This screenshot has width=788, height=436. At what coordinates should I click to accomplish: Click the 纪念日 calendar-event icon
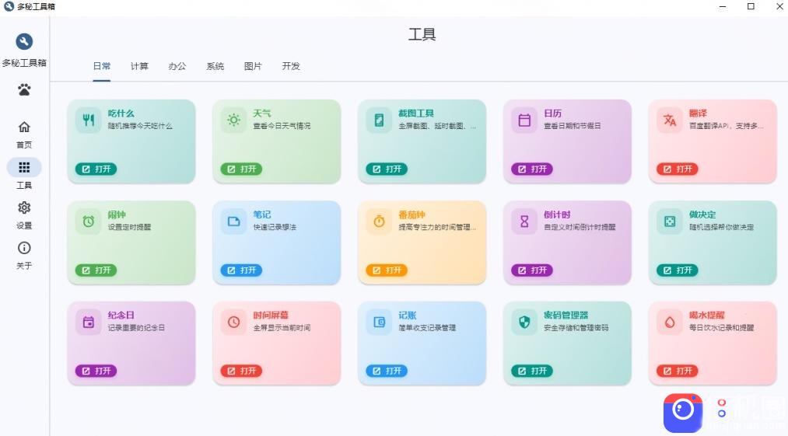point(89,322)
